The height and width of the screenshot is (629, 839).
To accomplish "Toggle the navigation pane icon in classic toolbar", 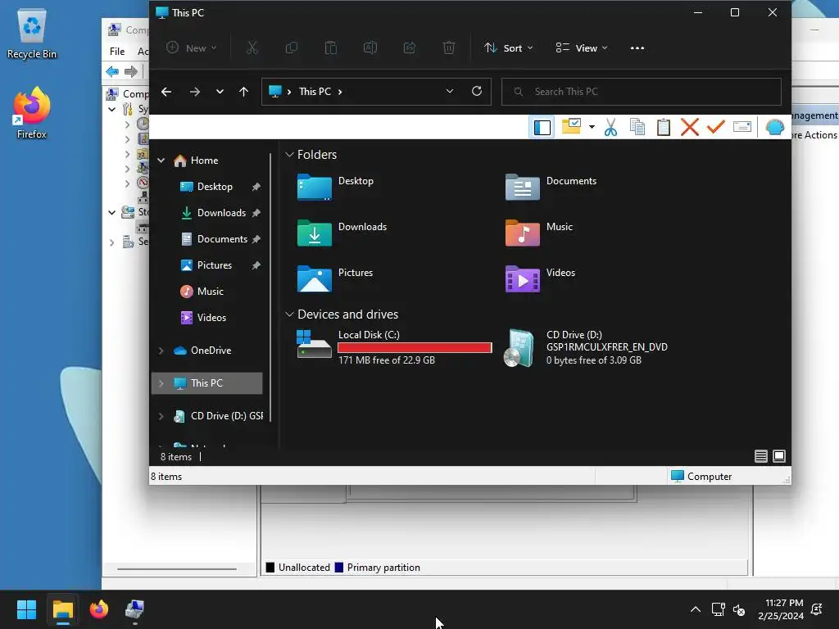I will [x=542, y=127].
